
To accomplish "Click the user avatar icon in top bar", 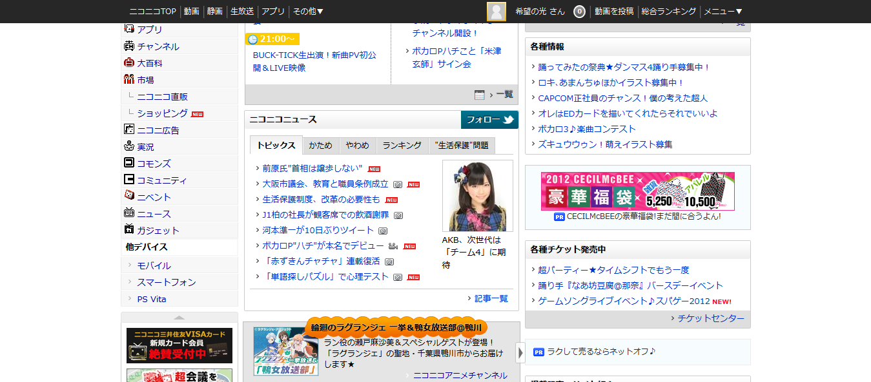I will (x=496, y=12).
